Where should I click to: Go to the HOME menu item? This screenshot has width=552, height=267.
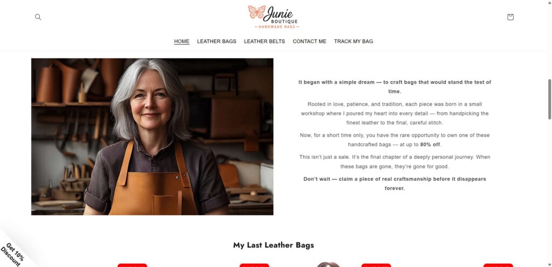tap(182, 41)
